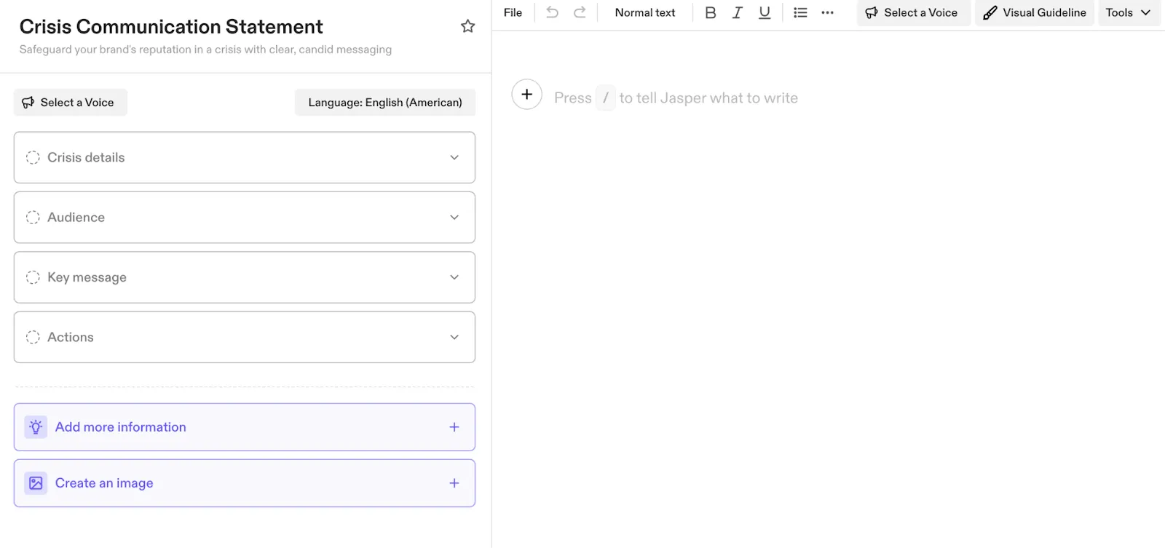
Task: Click the Audience status circle
Action: (x=33, y=218)
